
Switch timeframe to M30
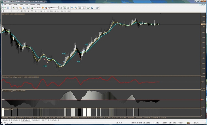(x=51, y=11)
